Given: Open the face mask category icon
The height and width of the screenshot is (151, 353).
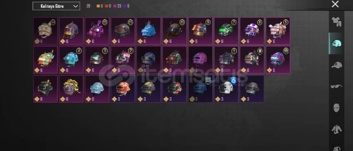Looking at the screenshot, I should click(x=336, y=108).
